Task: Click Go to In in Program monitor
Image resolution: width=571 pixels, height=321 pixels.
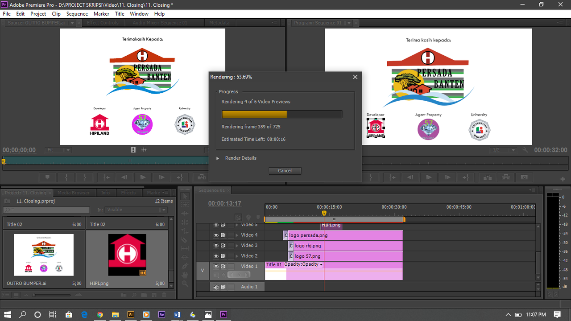Action: point(392,177)
